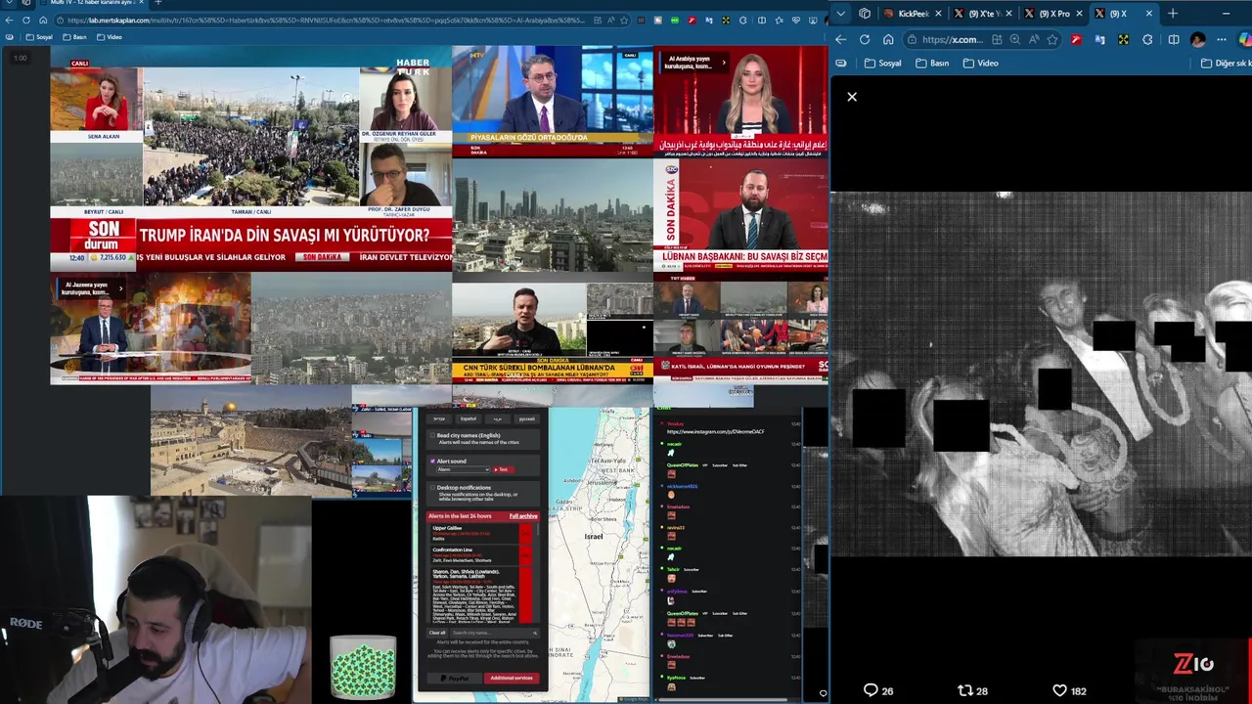Image resolution: width=1252 pixels, height=704 pixels.
Task: Reload the Multi TV page
Action: 26,20
